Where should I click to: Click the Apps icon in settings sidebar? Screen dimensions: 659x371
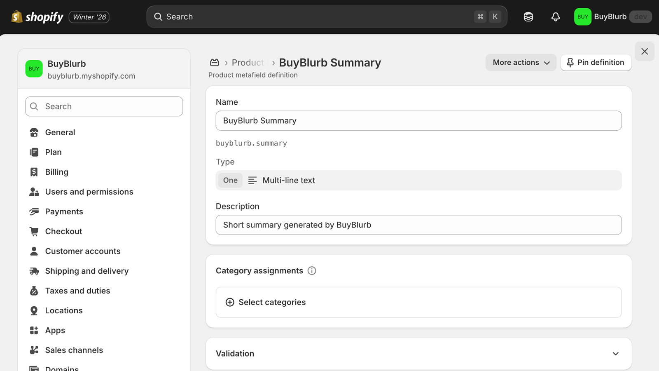click(34, 330)
